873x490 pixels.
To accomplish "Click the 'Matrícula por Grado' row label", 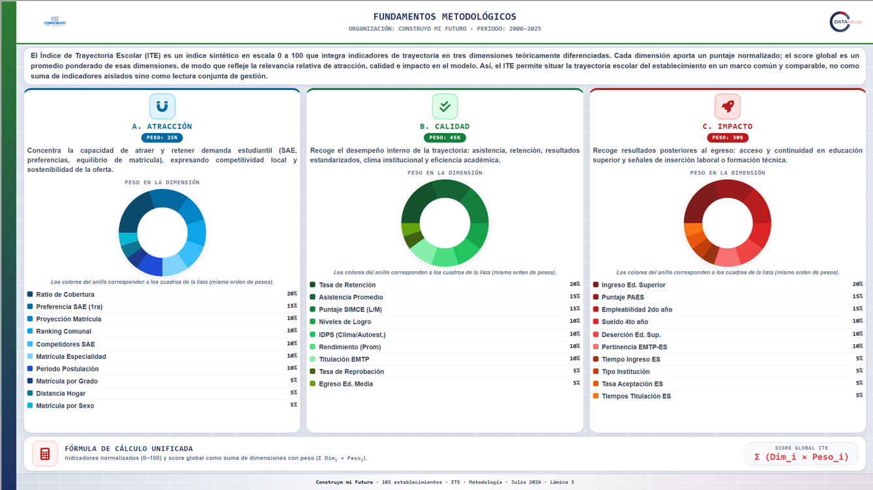I will pyautogui.click(x=67, y=381).
